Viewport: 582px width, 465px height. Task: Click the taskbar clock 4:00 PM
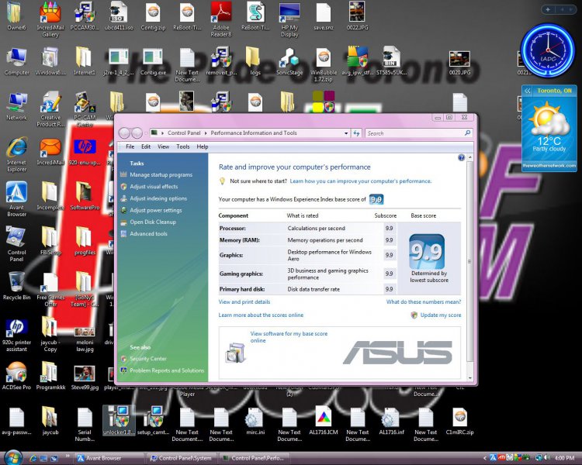tap(565, 458)
